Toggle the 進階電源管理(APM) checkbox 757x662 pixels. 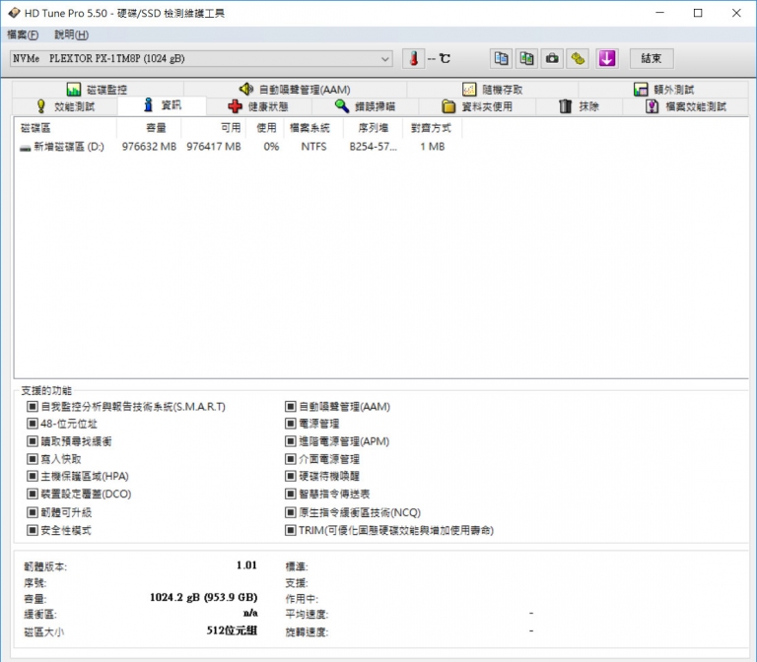[x=290, y=441]
